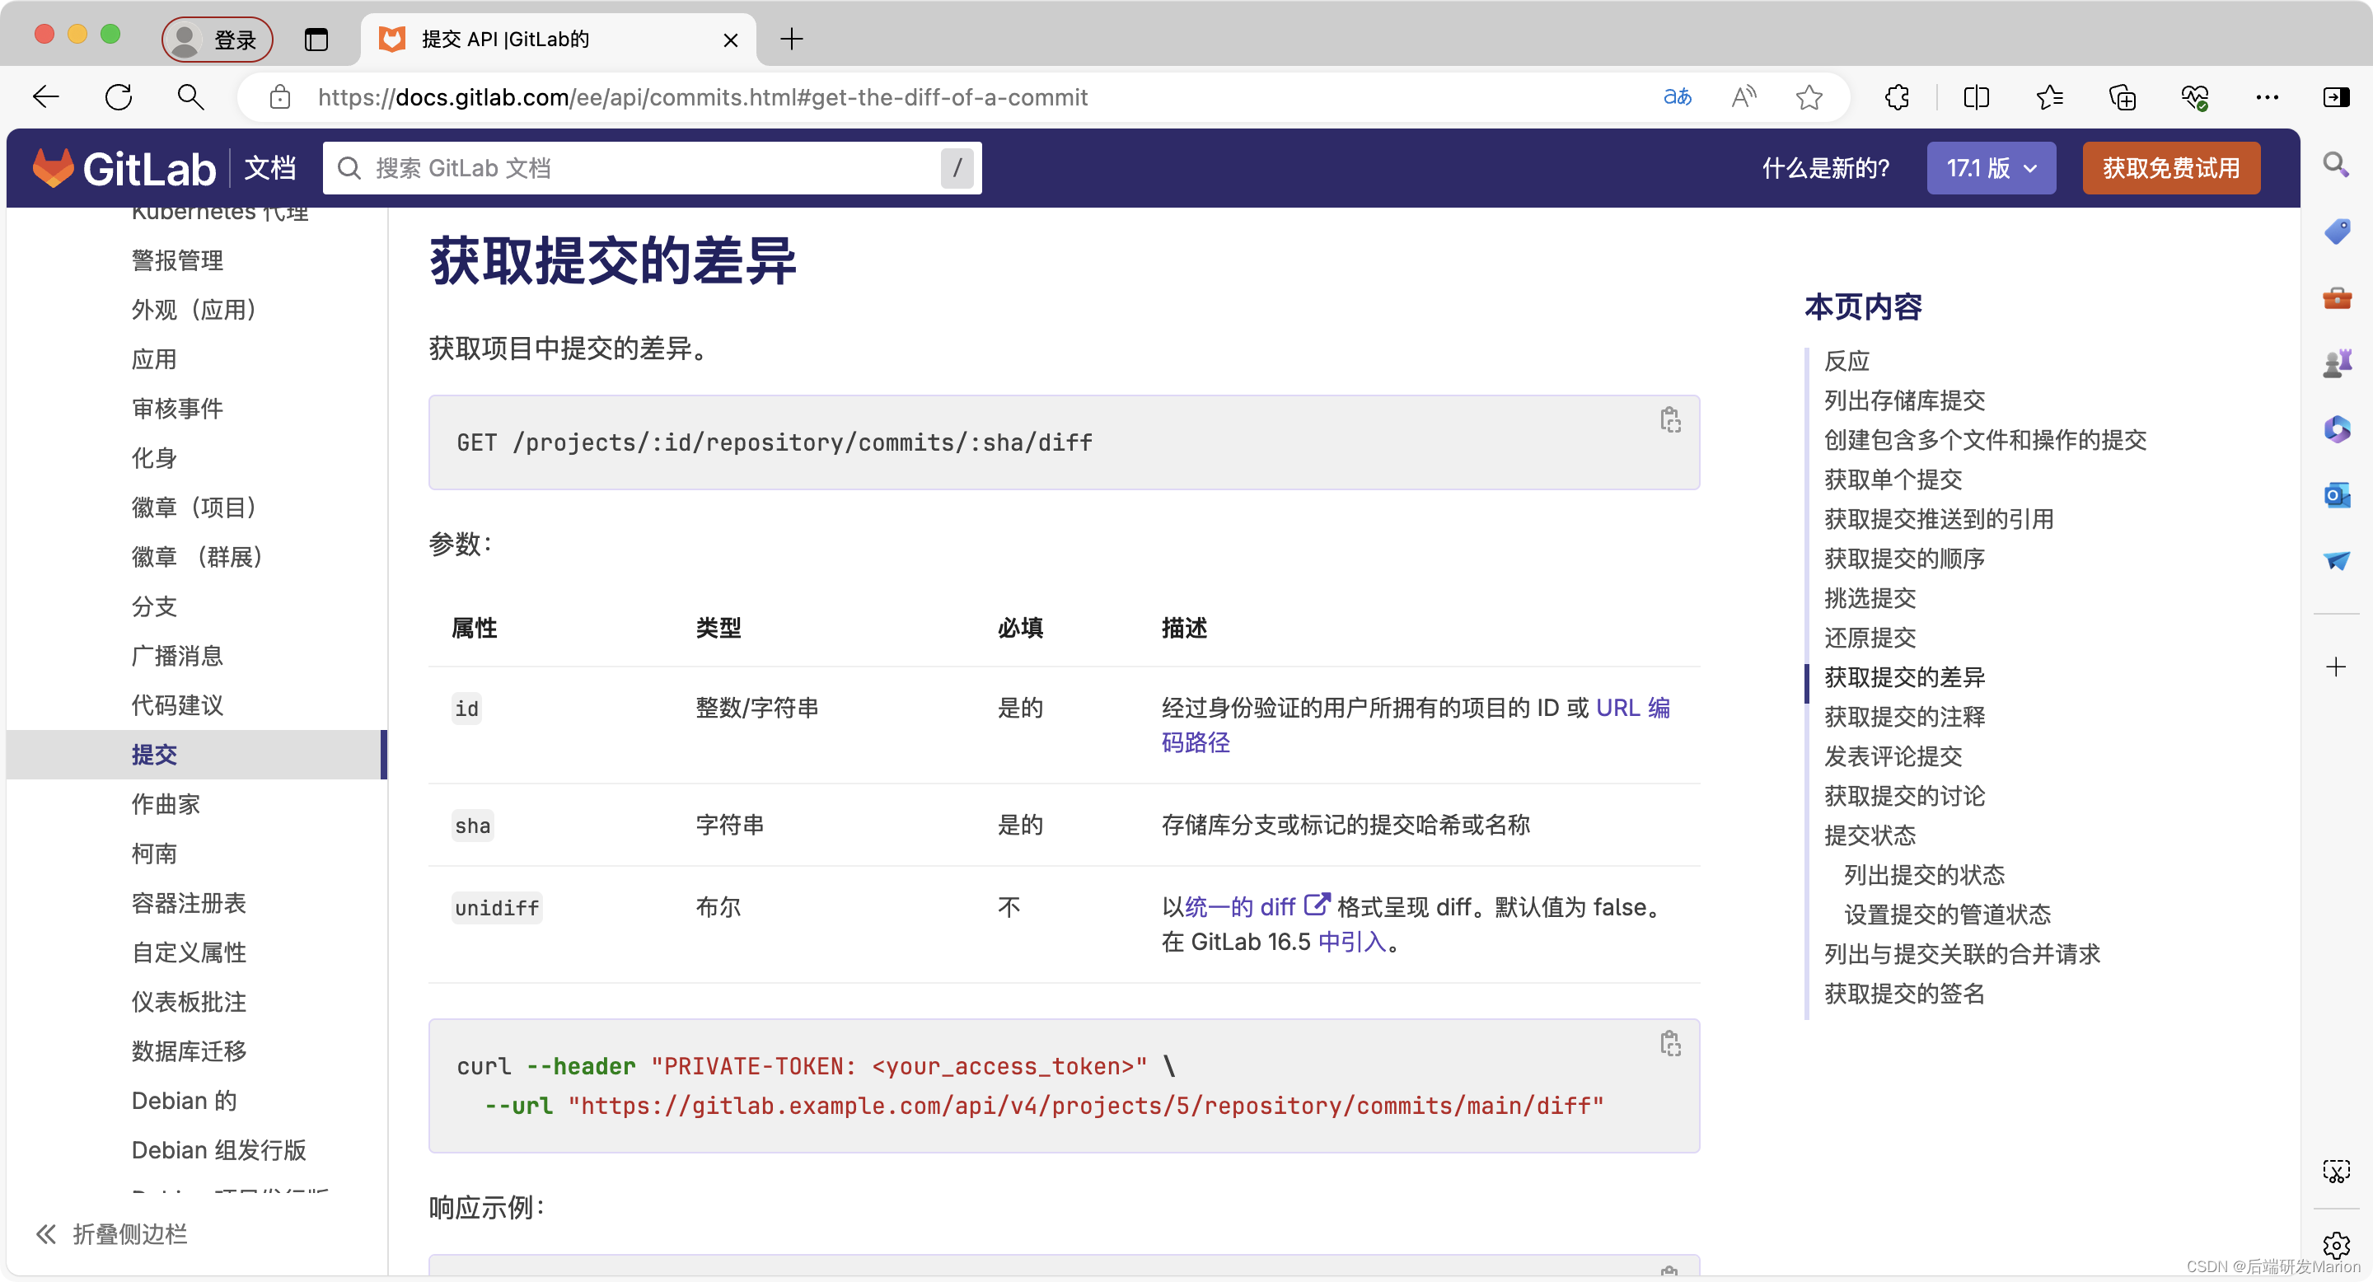Copy the GET endpoint code snippet
The image size is (2373, 1282).
(1669, 420)
